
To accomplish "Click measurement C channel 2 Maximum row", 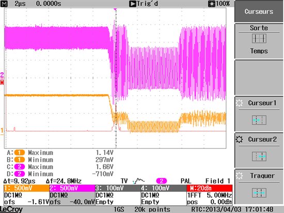I will (60, 167).
